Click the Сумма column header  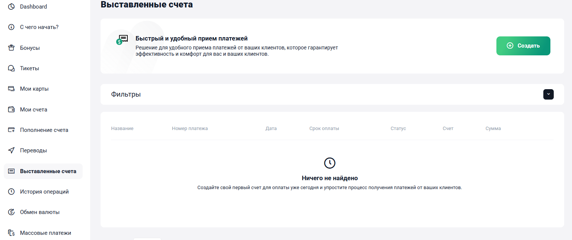(x=493, y=129)
